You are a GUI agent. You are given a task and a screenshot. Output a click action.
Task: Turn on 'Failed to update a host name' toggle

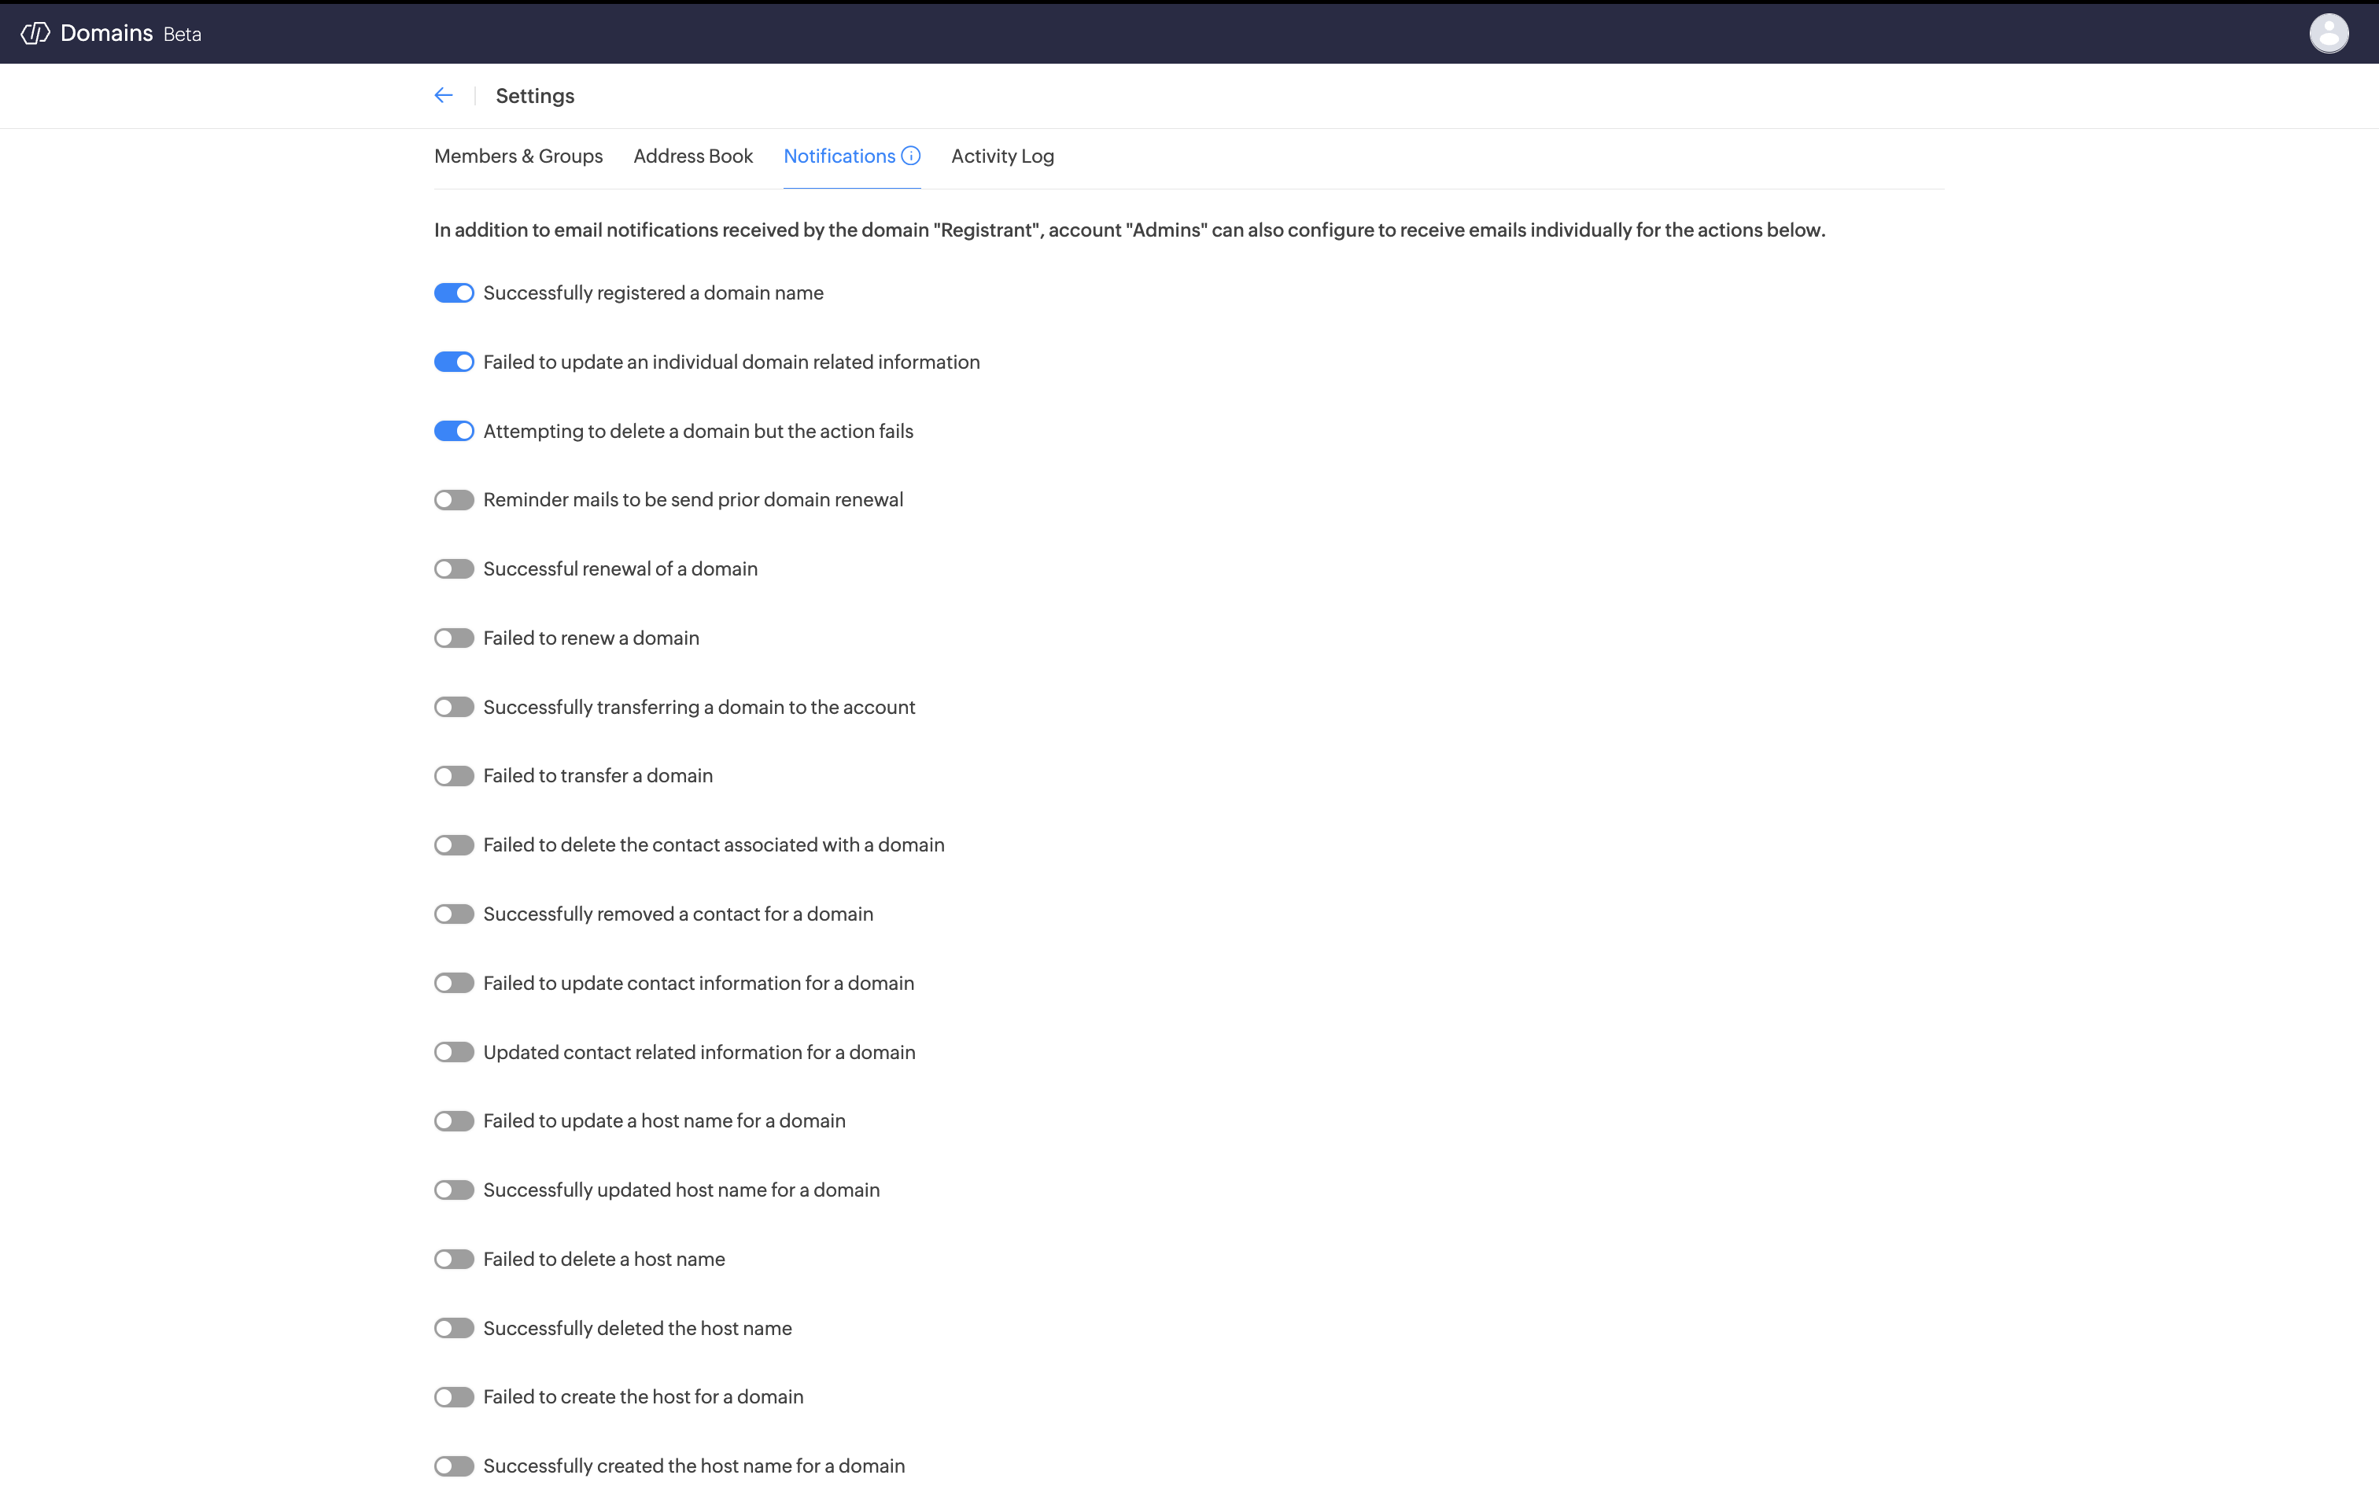click(454, 1121)
